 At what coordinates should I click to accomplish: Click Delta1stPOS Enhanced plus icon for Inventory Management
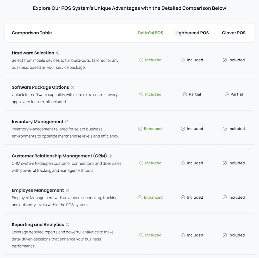(x=140, y=129)
